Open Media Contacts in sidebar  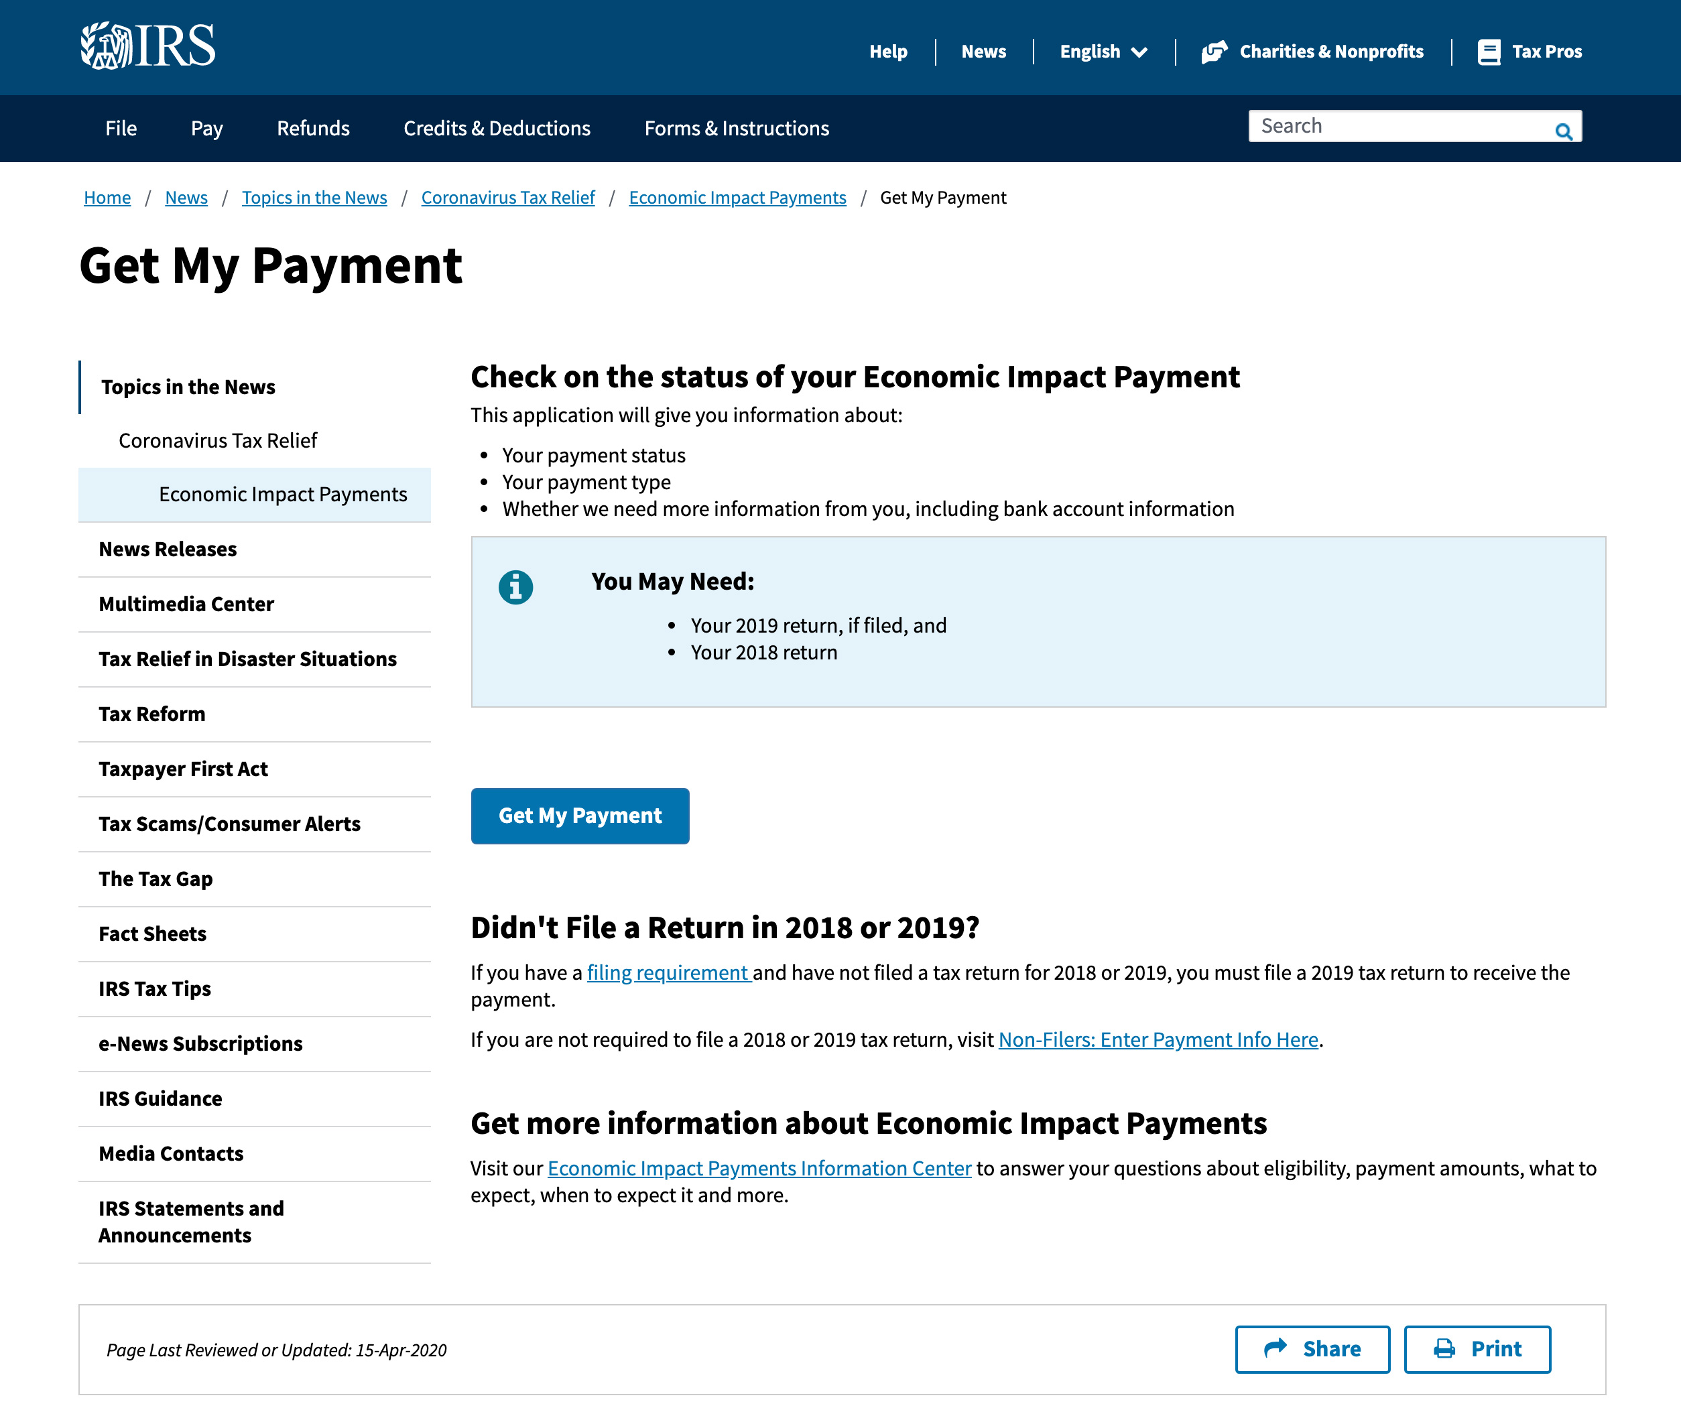pyautogui.click(x=255, y=1155)
